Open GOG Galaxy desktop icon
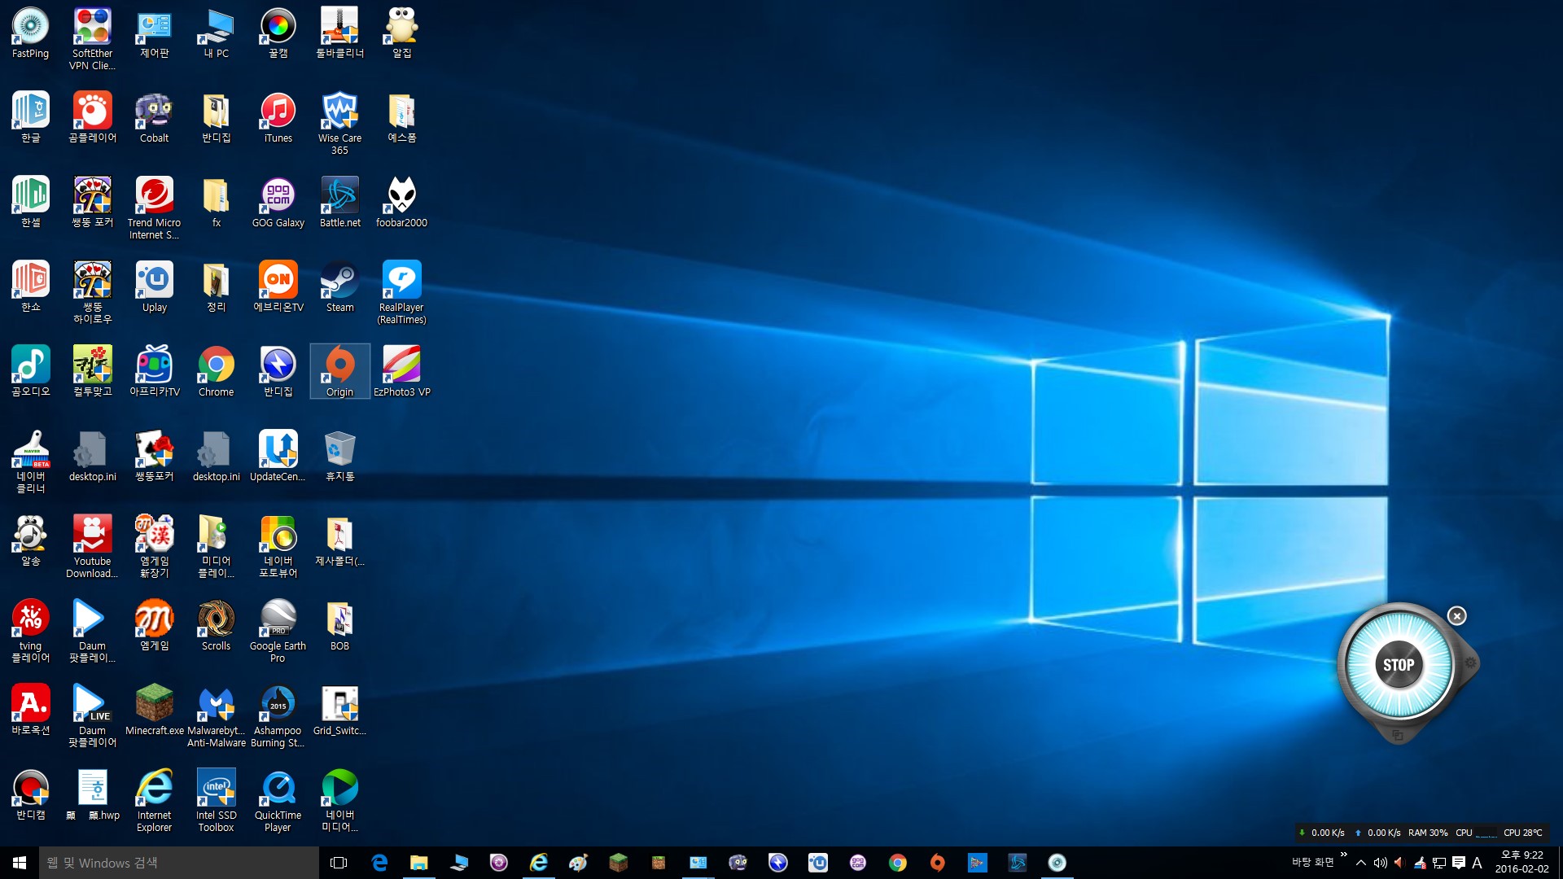Image resolution: width=1563 pixels, height=879 pixels. 278,203
